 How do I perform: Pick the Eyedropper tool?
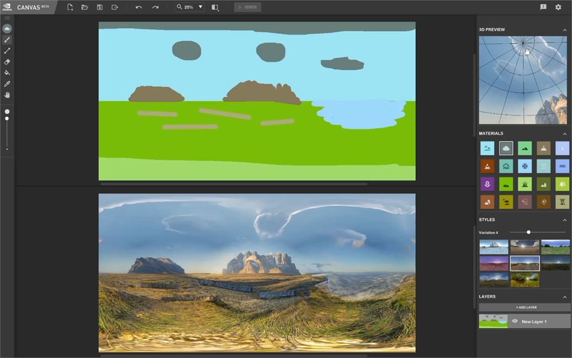point(7,84)
